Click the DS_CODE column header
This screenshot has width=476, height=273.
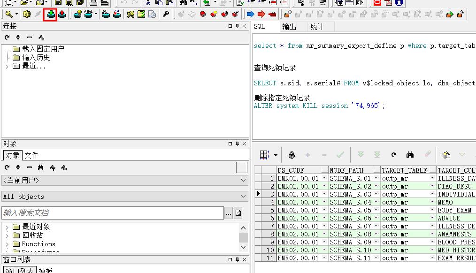(303, 170)
